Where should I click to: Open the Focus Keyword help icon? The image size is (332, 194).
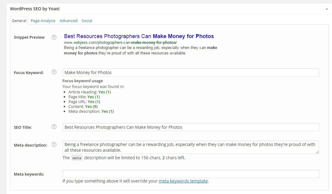pyautogui.click(x=54, y=72)
